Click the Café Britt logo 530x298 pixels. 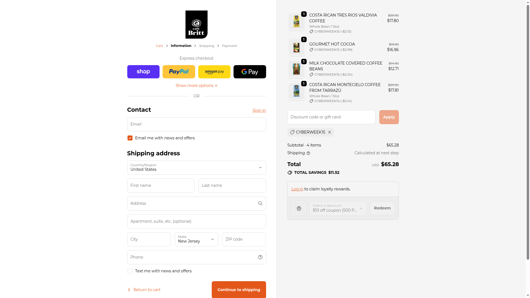(x=196, y=25)
